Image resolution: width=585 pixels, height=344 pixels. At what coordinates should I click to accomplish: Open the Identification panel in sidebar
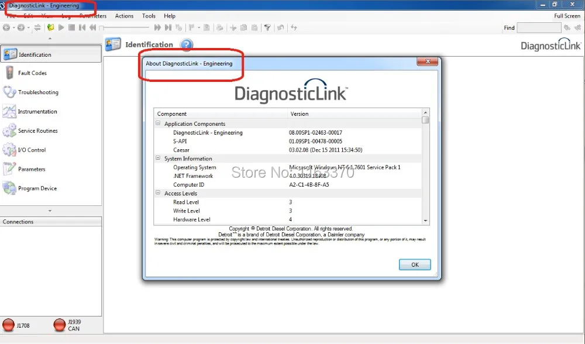[51, 54]
